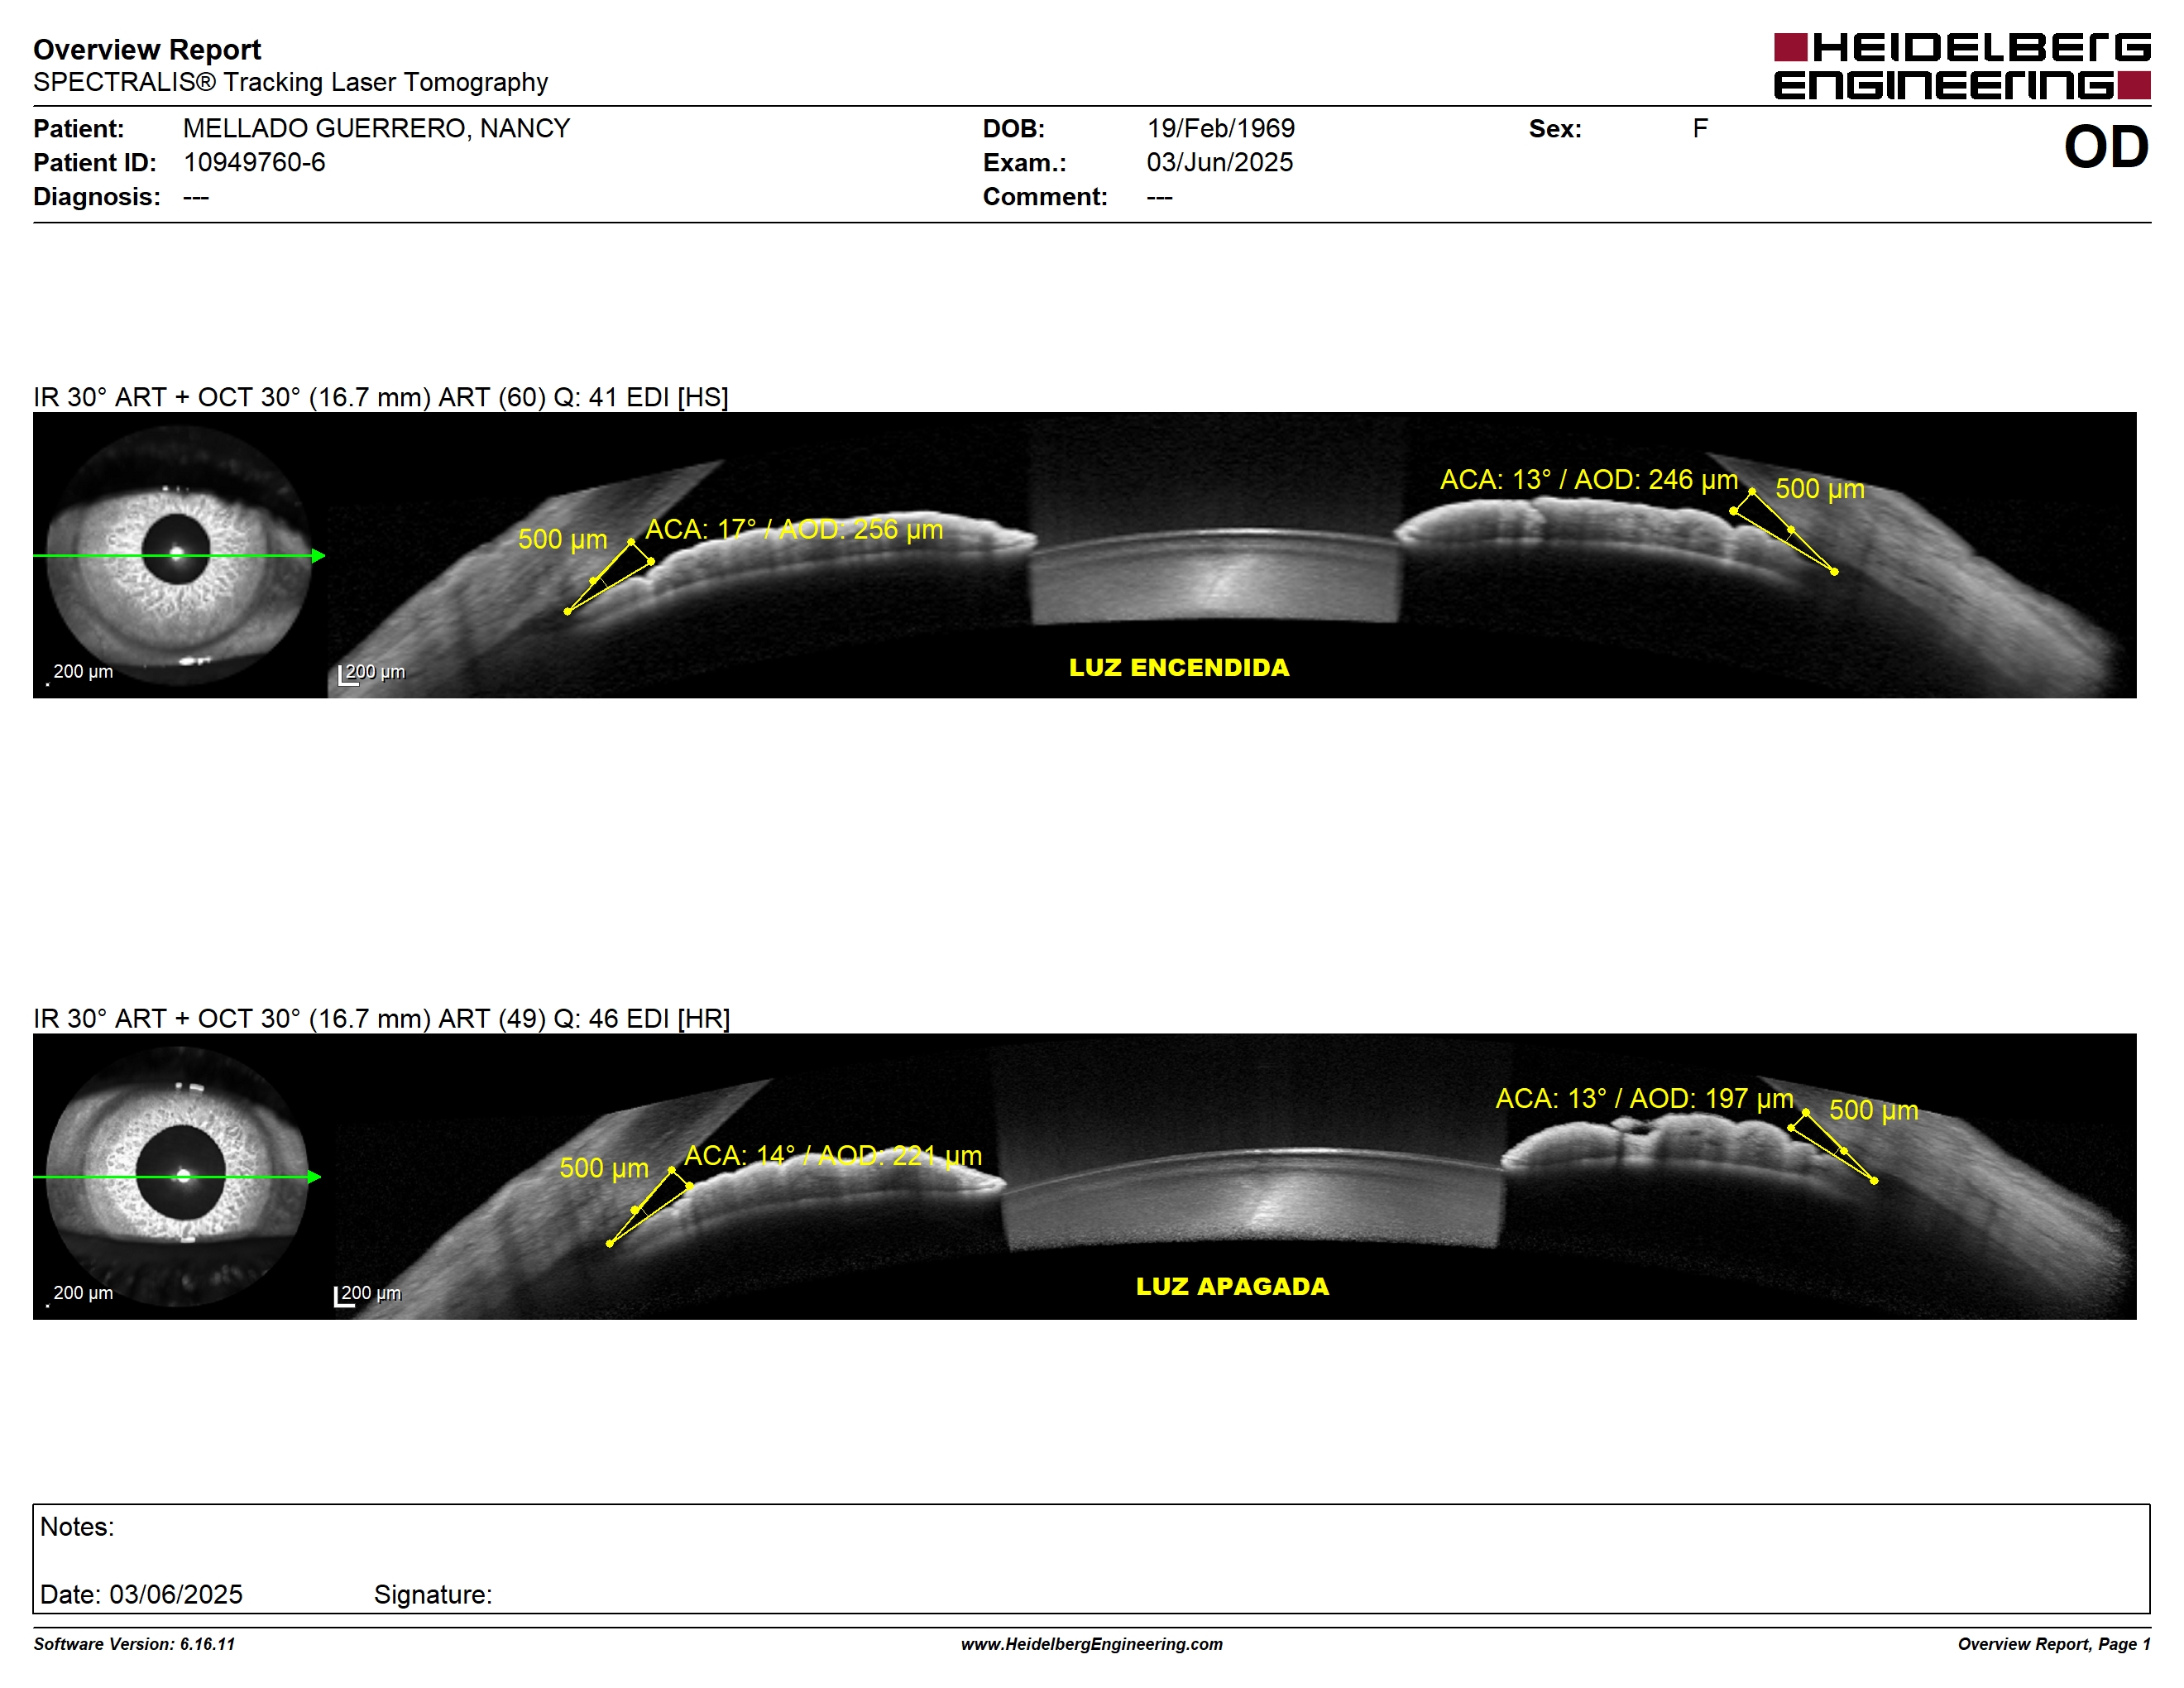
Task: Click the Comment label
Action: [x=1045, y=196]
